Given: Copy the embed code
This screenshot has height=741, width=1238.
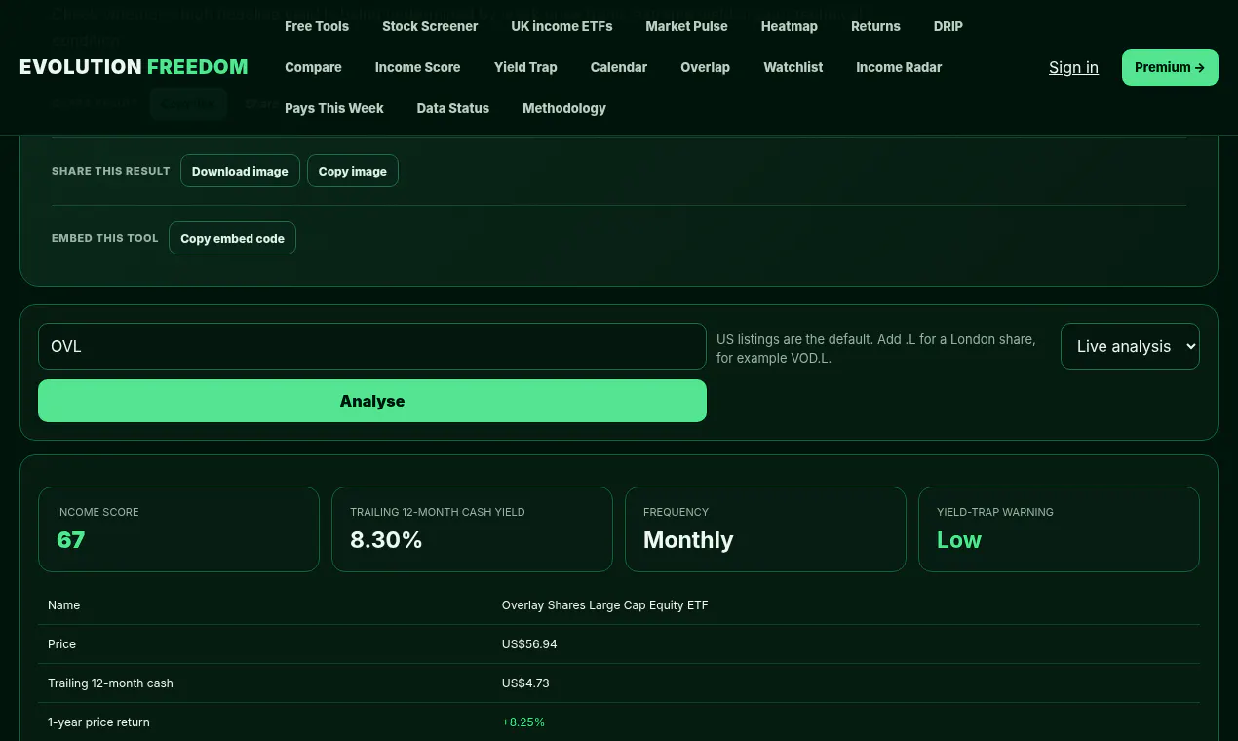Looking at the screenshot, I should [x=232, y=238].
